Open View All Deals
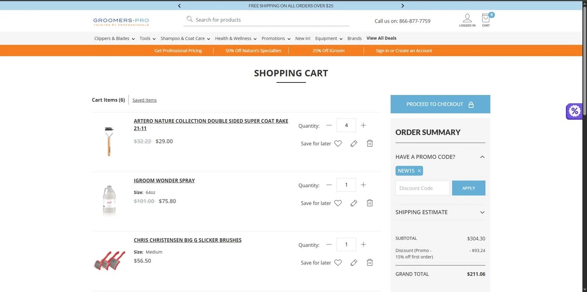 tap(381, 38)
